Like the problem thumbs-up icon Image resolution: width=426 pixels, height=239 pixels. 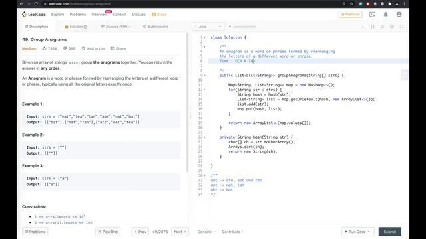(45, 48)
